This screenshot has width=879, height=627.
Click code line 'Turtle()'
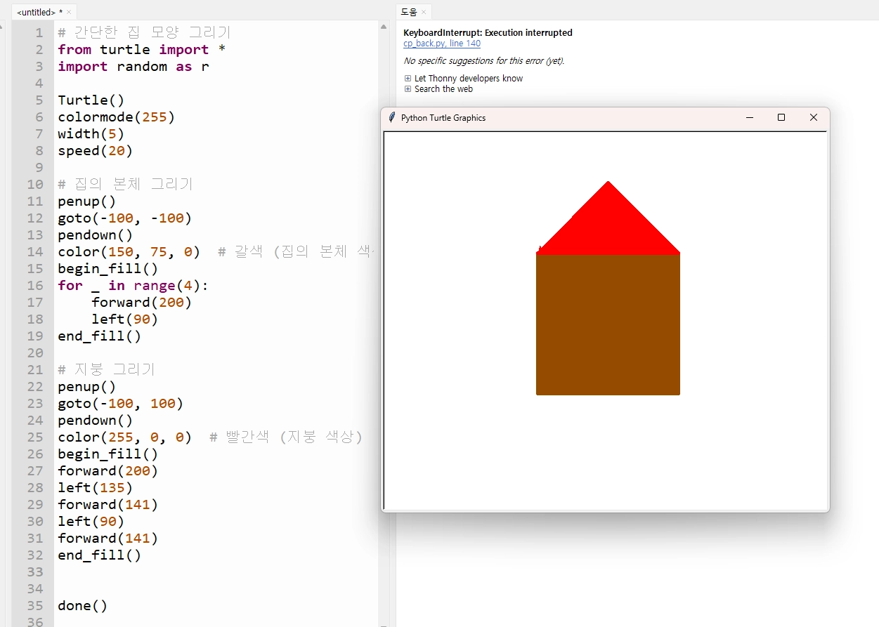[x=91, y=100]
